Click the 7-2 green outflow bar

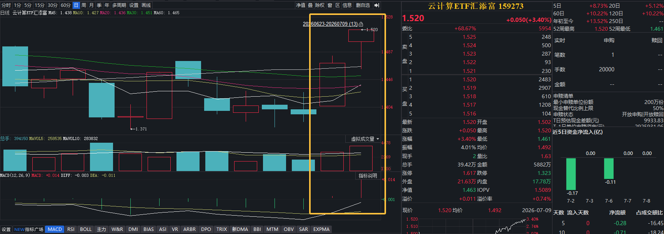point(571,174)
